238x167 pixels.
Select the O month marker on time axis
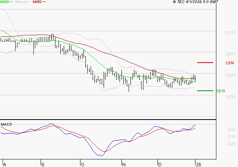82,164
